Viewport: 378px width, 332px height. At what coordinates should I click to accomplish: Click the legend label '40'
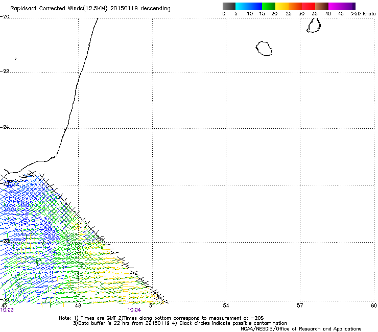[x=328, y=14]
